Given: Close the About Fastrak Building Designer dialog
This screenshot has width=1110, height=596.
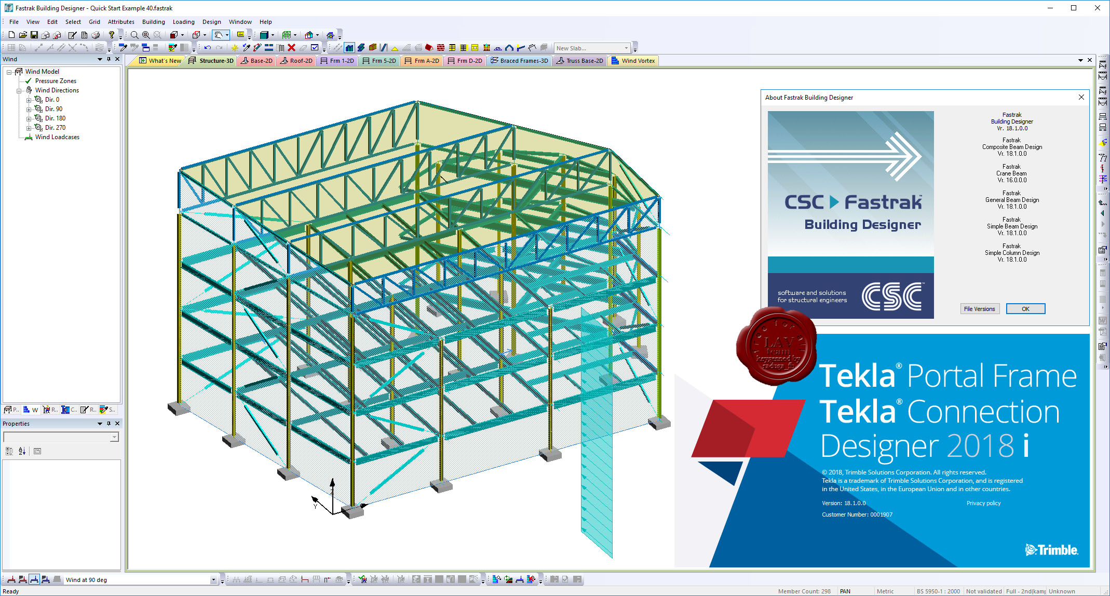Looking at the screenshot, I should pos(1081,97).
